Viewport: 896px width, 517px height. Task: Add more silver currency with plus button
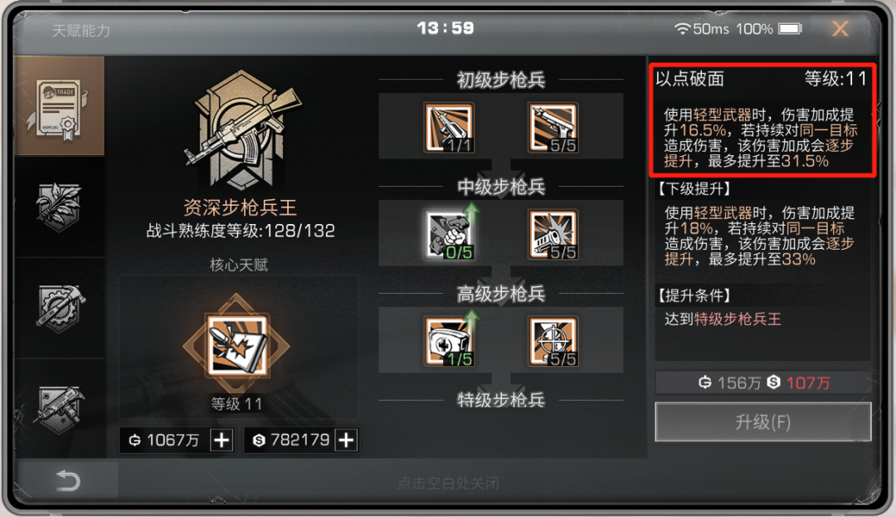[346, 440]
